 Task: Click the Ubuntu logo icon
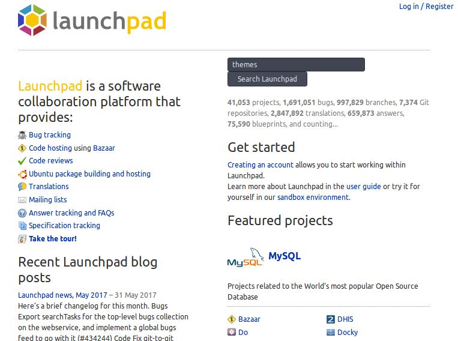[22, 174]
